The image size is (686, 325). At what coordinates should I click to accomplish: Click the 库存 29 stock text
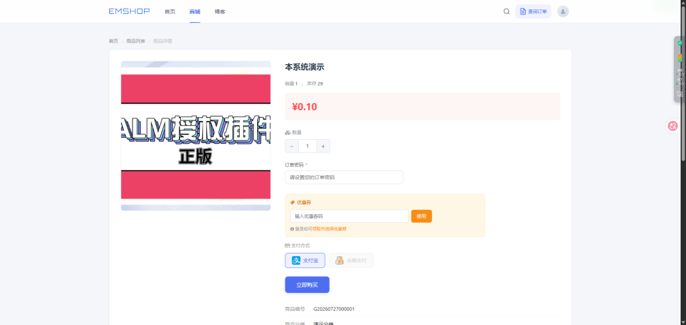pyautogui.click(x=315, y=84)
